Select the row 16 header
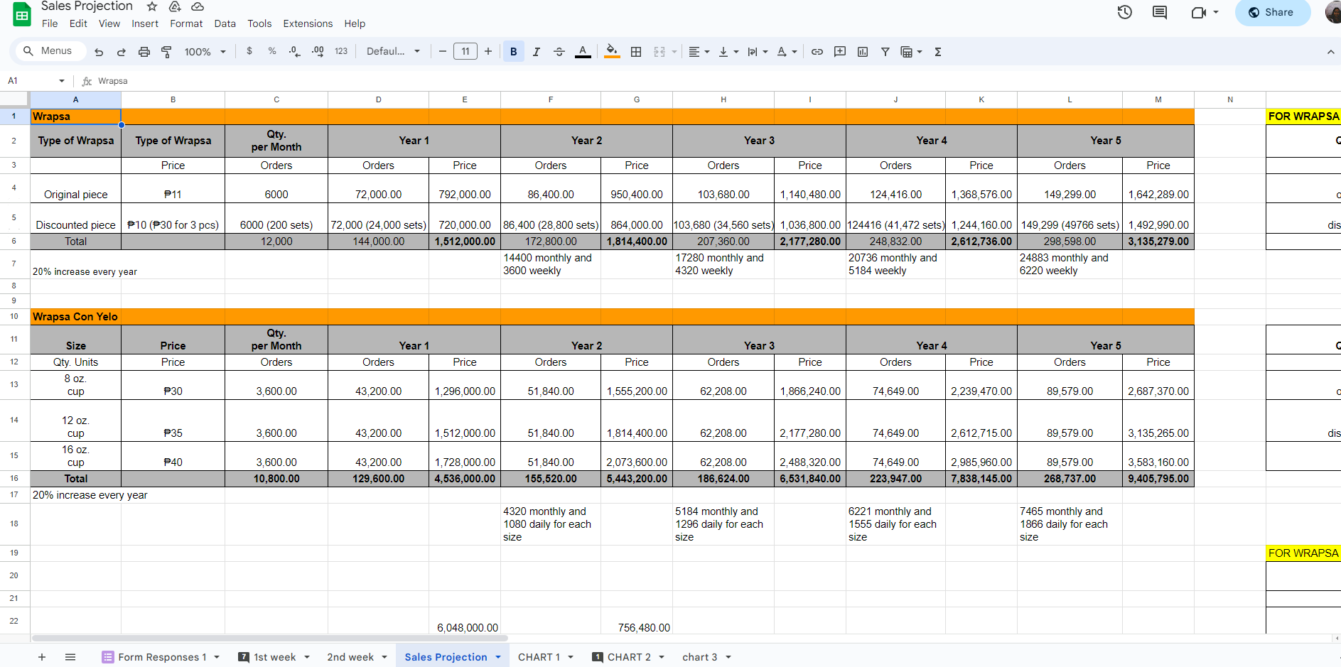Image resolution: width=1341 pixels, height=667 pixels. (x=14, y=479)
